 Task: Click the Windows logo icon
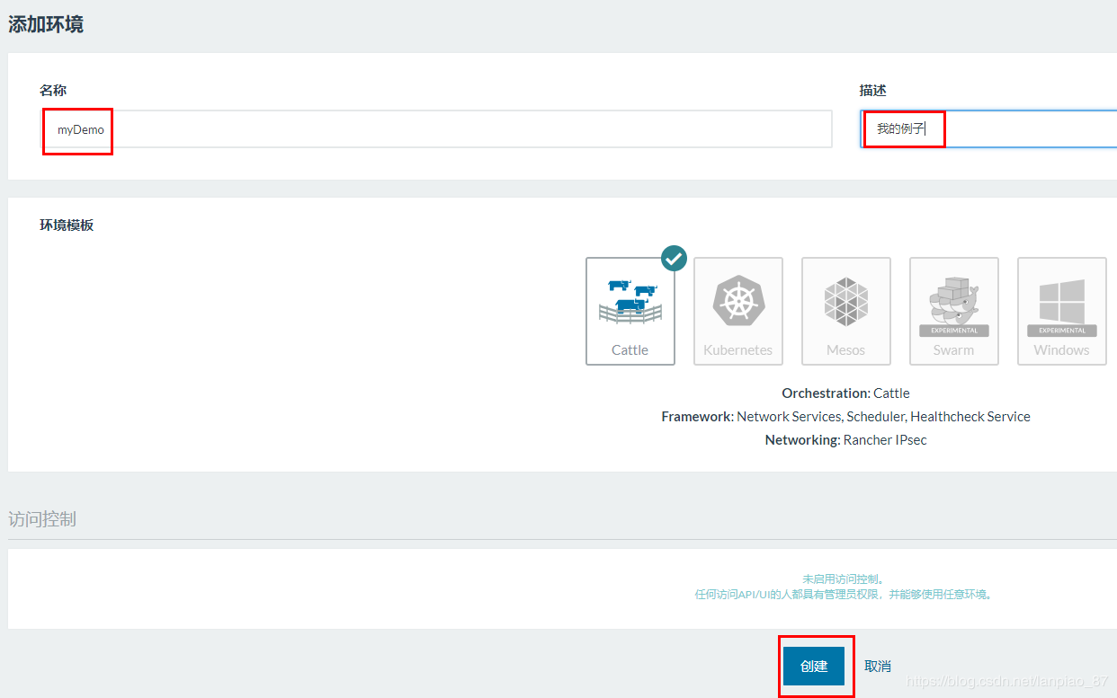tap(1062, 302)
